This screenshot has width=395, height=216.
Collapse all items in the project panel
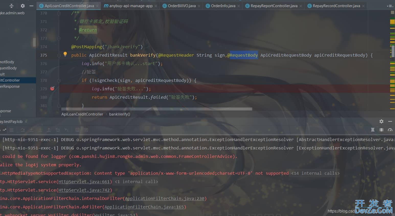(x=12, y=6)
